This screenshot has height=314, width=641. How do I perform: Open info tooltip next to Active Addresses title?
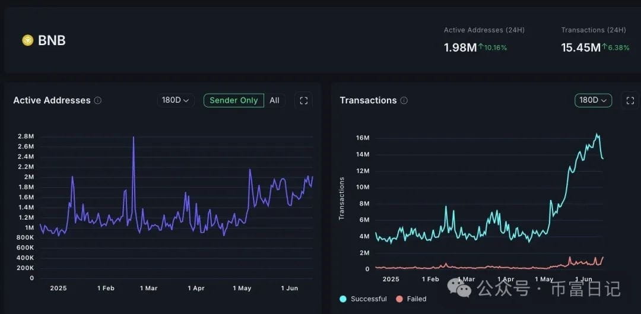98,100
